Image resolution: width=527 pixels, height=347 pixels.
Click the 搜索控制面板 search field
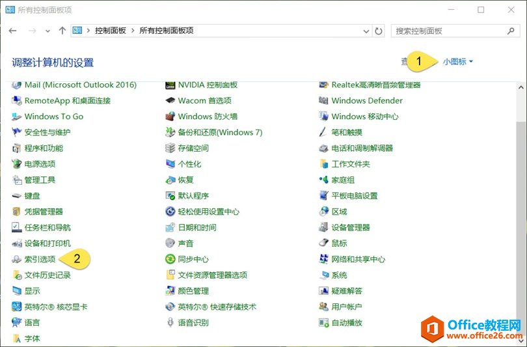455,31
